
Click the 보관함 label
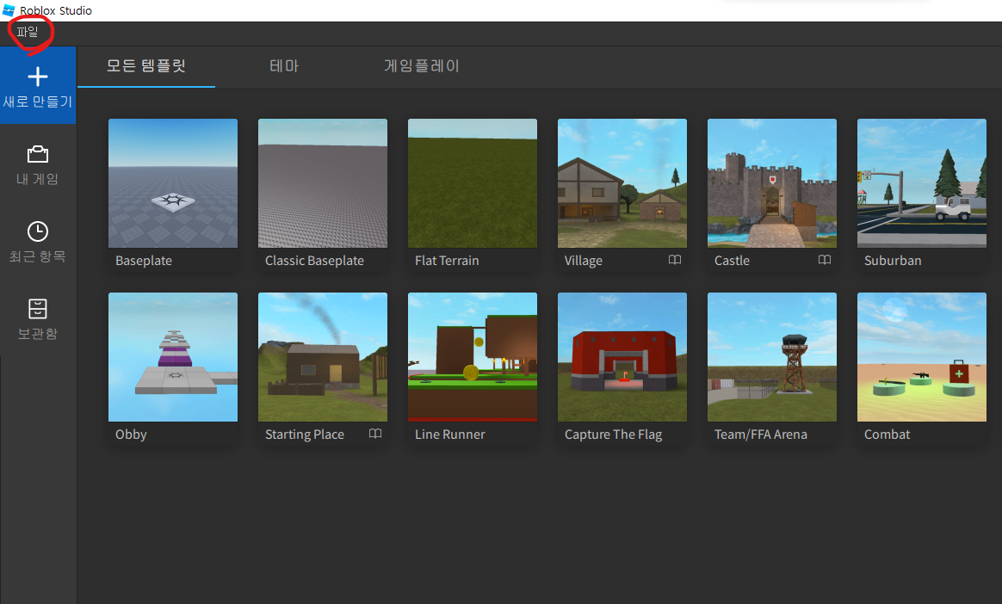click(38, 334)
